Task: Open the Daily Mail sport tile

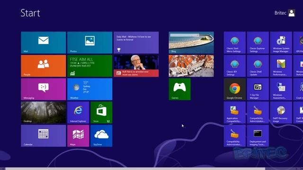Action: pos(136,42)
